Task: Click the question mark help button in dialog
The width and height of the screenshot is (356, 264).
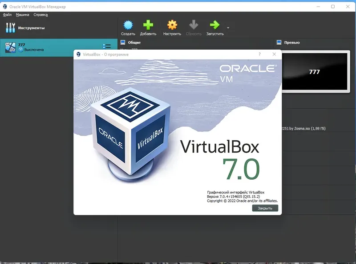Action: click(x=259, y=53)
